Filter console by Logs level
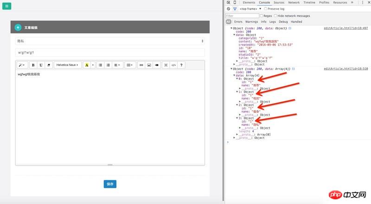 [x=273, y=21]
